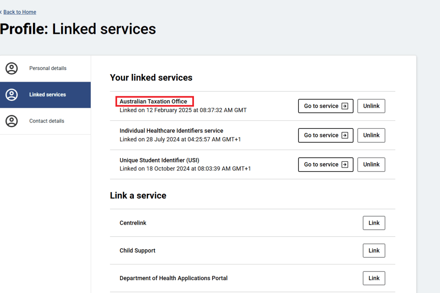Image resolution: width=440 pixels, height=293 pixels.
Task: Link Department of Health Applications Portal
Action: pyautogui.click(x=374, y=278)
